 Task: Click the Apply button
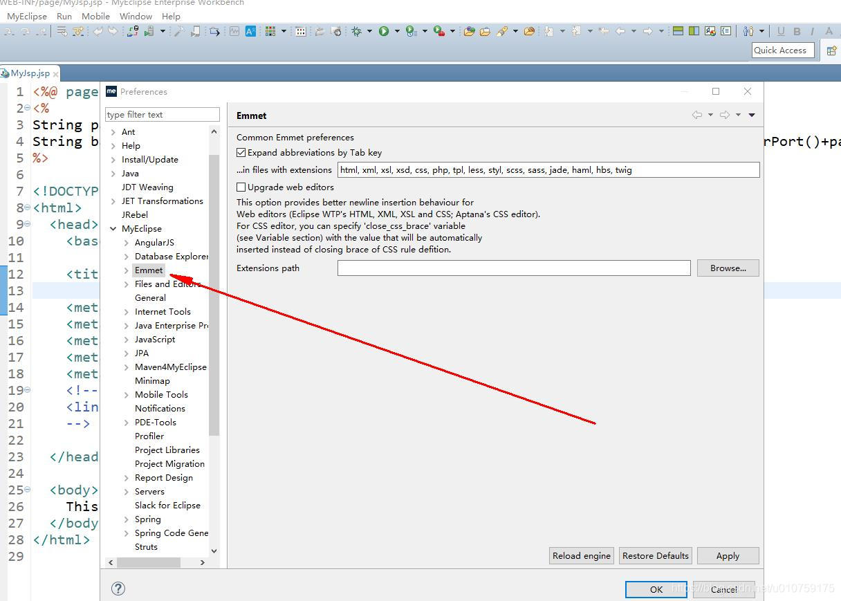[728, 555]
